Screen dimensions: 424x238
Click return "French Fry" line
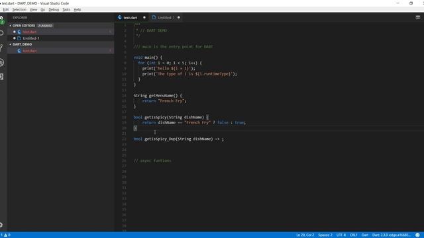[x=164, y=101]
